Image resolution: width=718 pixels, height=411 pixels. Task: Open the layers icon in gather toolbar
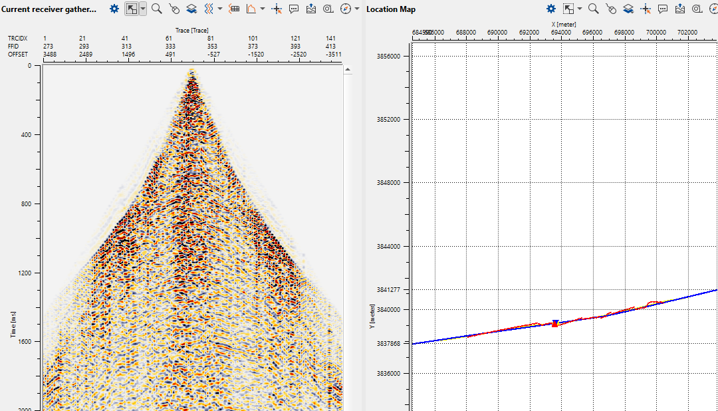tap(191, 9)
